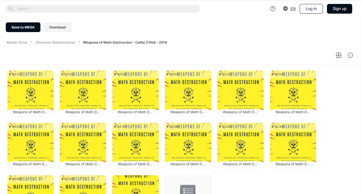Click the magnifier icon in the search bar
Screen dimensions: 361x194
point(11,9)
